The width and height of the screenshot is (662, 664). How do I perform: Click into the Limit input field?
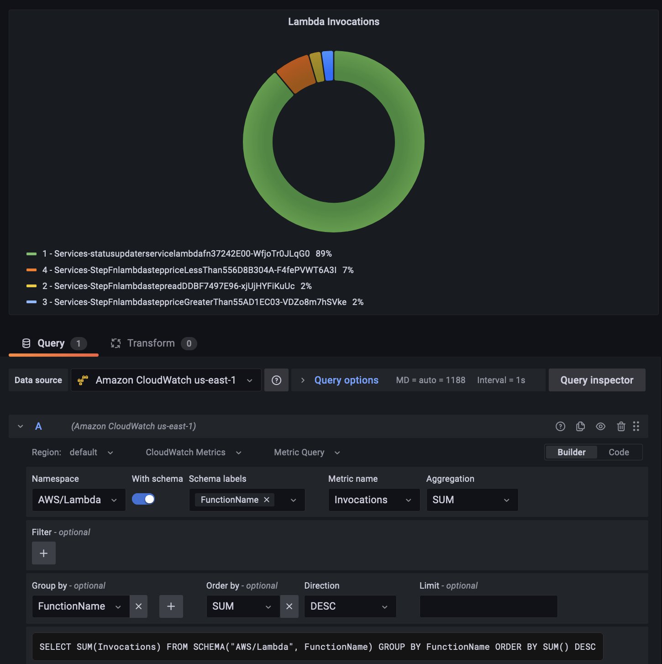489,606
